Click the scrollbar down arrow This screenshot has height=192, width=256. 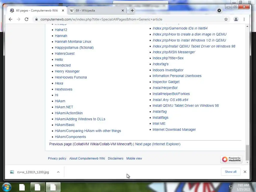coord(247,162)
